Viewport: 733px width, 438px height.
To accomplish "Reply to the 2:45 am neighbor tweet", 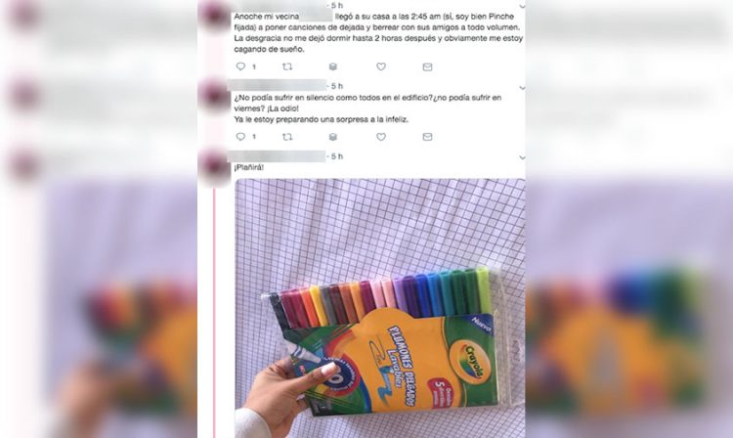I will click(240, 66).
